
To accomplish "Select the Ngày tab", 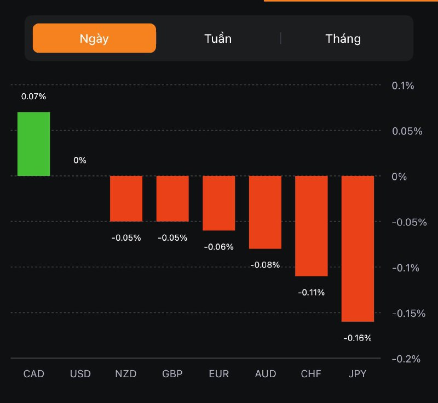I will coord(94,38).
